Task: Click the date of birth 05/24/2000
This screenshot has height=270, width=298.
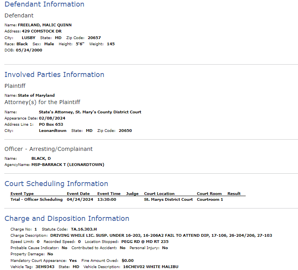Action: (29, 50)
